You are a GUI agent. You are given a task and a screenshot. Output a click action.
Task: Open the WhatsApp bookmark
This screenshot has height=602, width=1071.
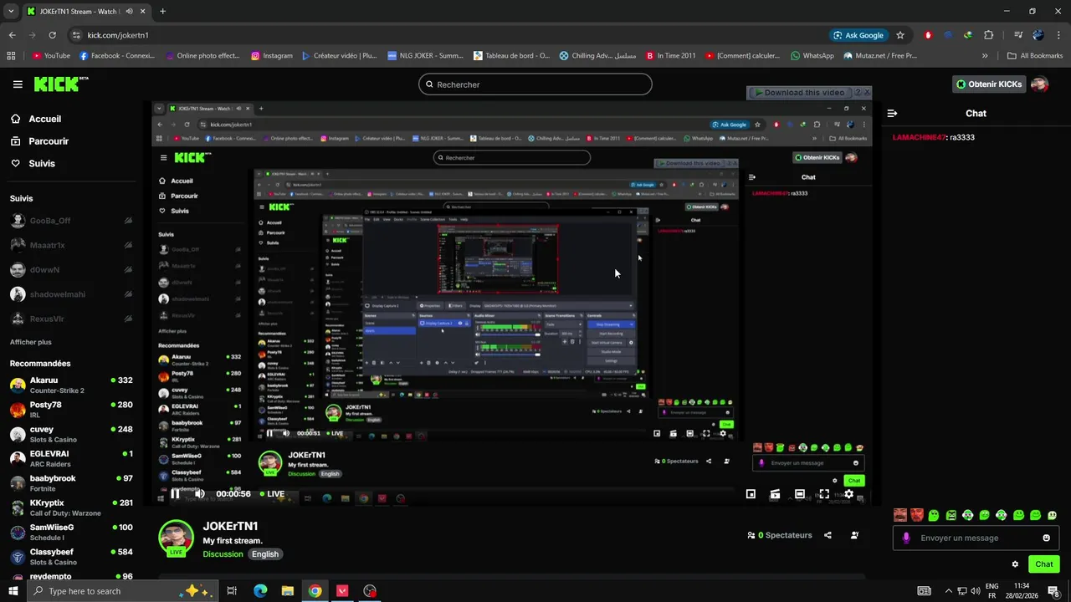click(x=812, y=56)
